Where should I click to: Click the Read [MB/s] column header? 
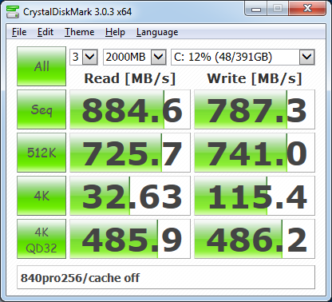tap(130, 79)
